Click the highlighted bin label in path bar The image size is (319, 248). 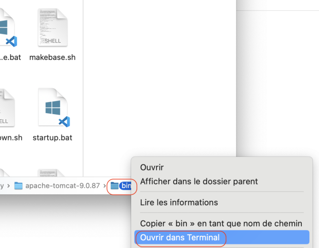click(x=126, y=186)
